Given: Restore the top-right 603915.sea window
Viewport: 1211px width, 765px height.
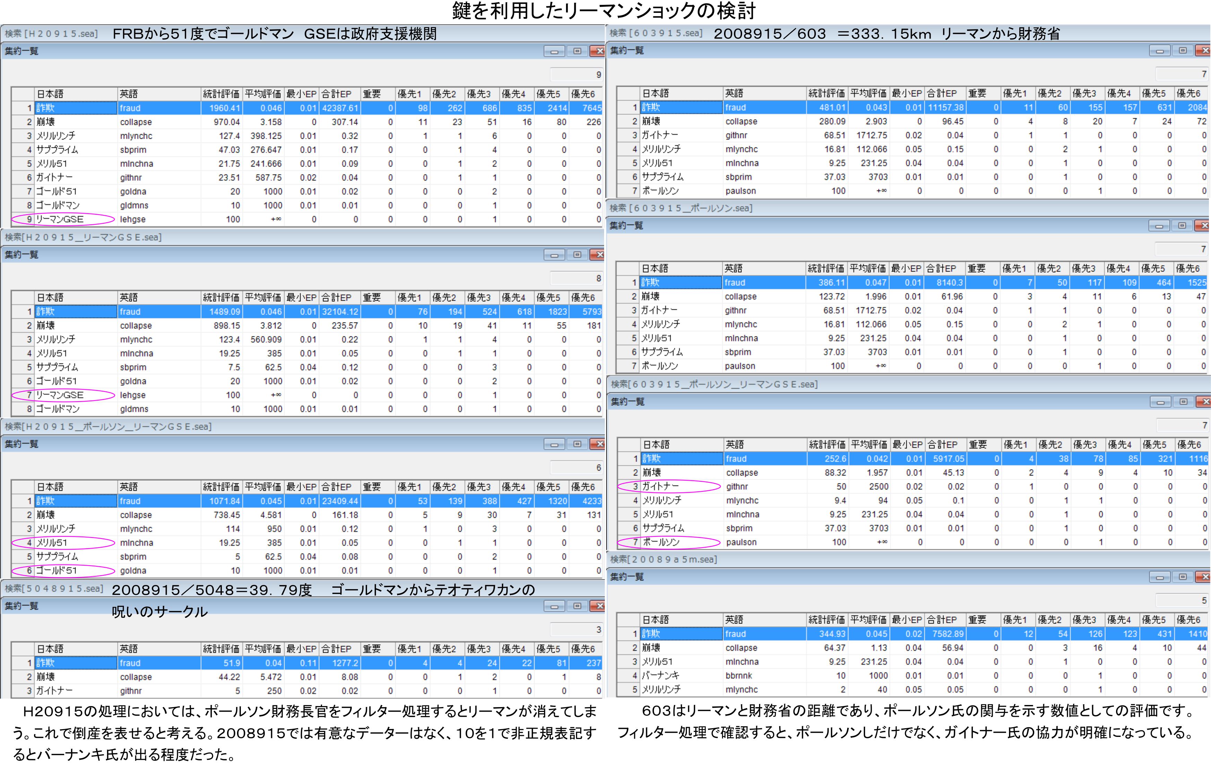Looking at the screenshot, I should [1182, 51].
